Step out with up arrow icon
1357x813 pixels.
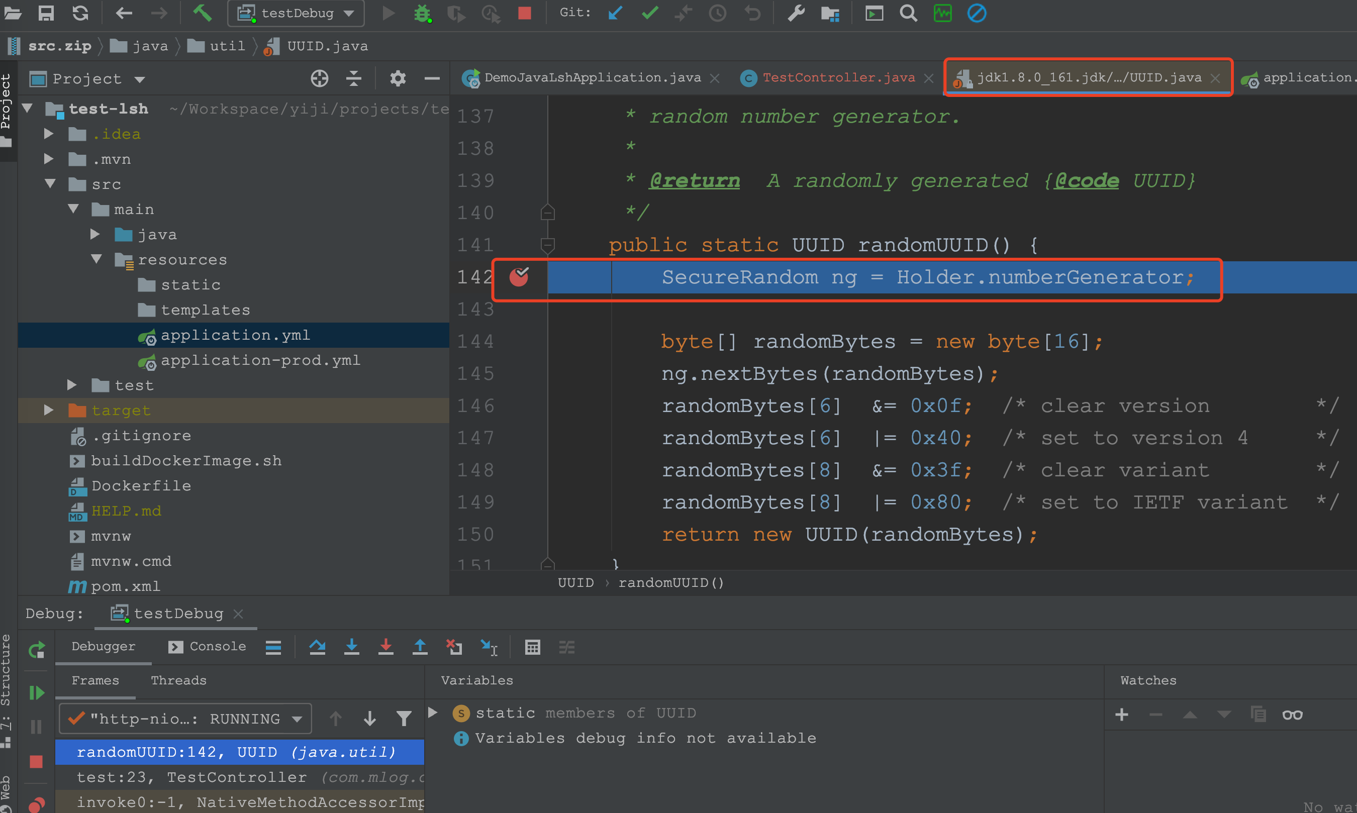420,647
